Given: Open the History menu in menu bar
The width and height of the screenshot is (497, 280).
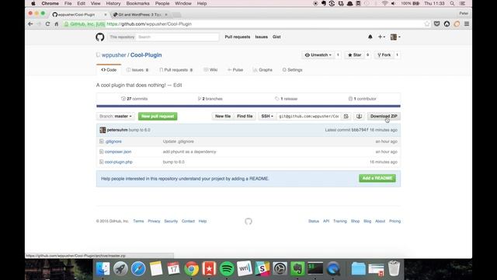Looking at the screenshot, I should tap(113, 3).
